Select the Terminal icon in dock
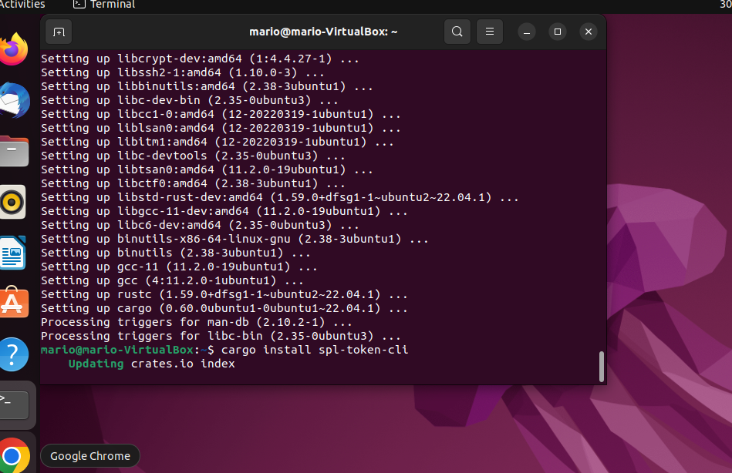This screenshot has height=473, width=732. pyautogui.click(x=14, y=404)
